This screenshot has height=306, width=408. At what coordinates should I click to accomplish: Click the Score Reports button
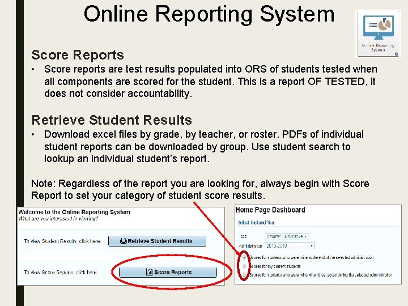(x=168, y=272)
